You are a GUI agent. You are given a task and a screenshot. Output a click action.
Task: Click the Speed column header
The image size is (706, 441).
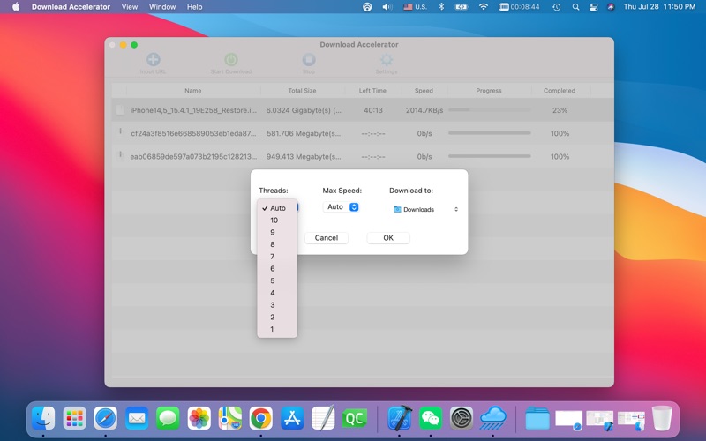(424, 91)
